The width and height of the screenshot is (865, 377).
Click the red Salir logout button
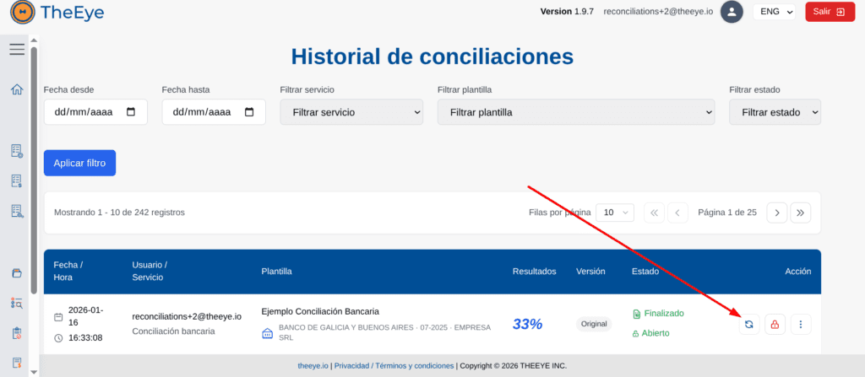829,12
